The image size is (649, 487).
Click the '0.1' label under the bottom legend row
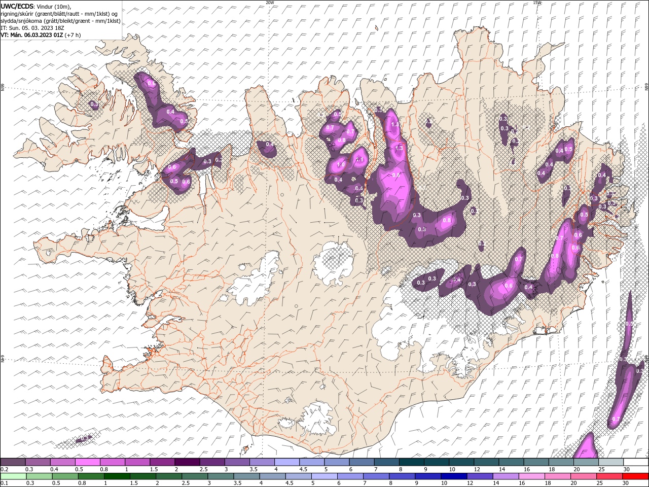click(x=5, y=483)
